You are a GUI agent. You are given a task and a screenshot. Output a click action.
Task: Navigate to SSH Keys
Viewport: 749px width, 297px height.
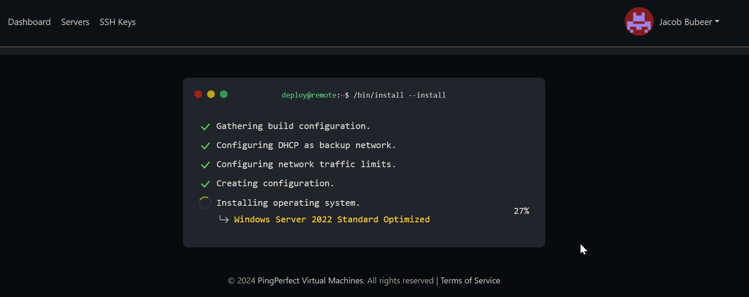[x=117, y=22]
